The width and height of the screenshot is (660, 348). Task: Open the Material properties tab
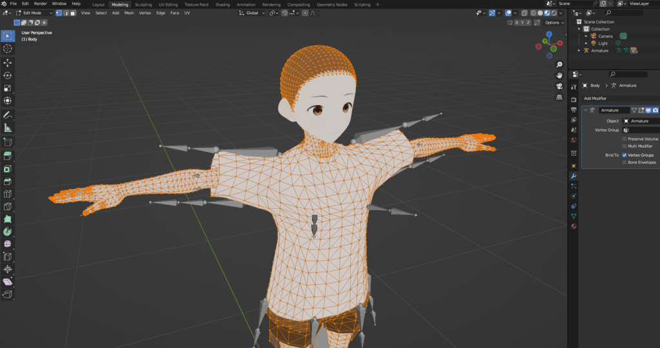click(574, 226)
